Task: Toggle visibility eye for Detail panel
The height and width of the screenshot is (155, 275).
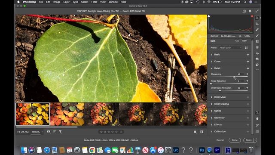Action: (x=247, y=68)
